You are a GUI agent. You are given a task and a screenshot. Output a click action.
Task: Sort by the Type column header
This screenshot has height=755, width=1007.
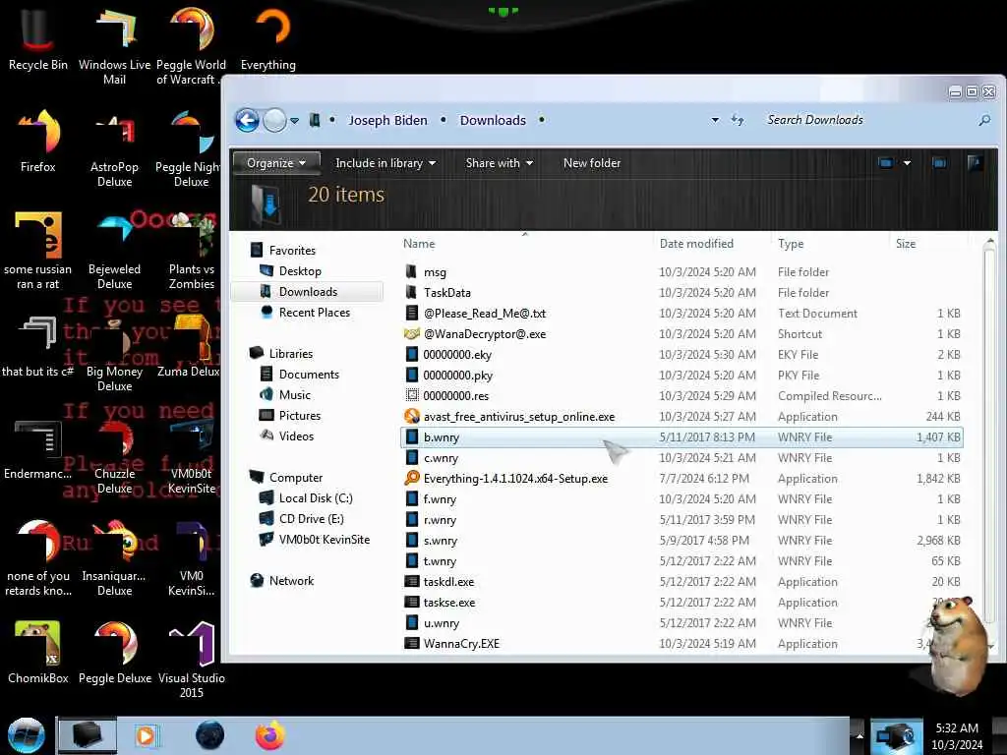791,244
